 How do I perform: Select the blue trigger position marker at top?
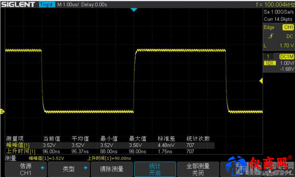(134, 10)
